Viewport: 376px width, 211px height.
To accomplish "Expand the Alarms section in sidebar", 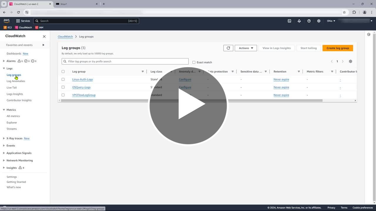I will [4, 61].
